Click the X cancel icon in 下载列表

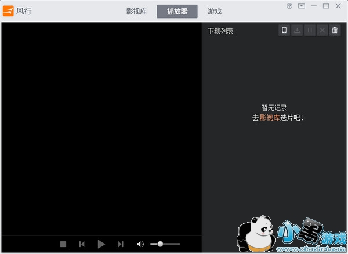[322, 30]
